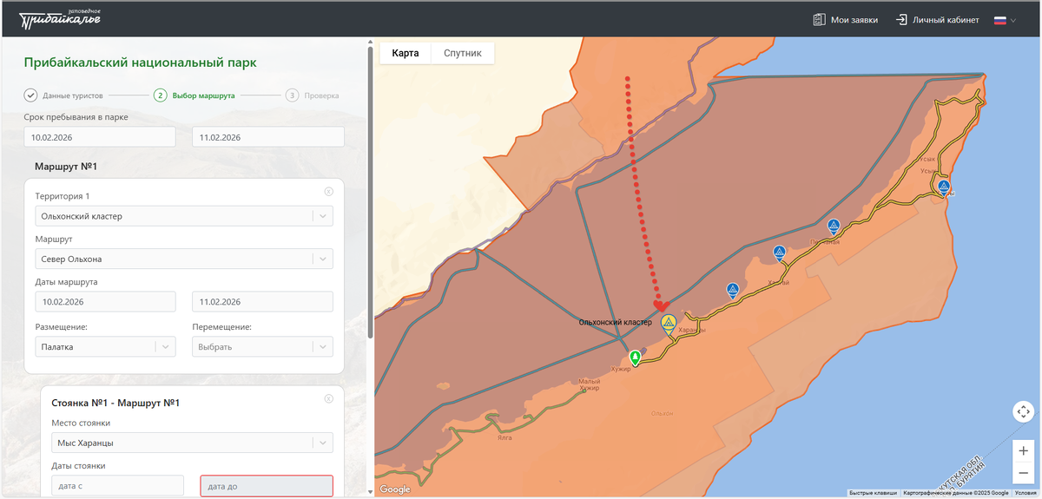This screenshot has height=499, width=1042.
Task: Click the Google logo on the map
Action: pos(395,489)
